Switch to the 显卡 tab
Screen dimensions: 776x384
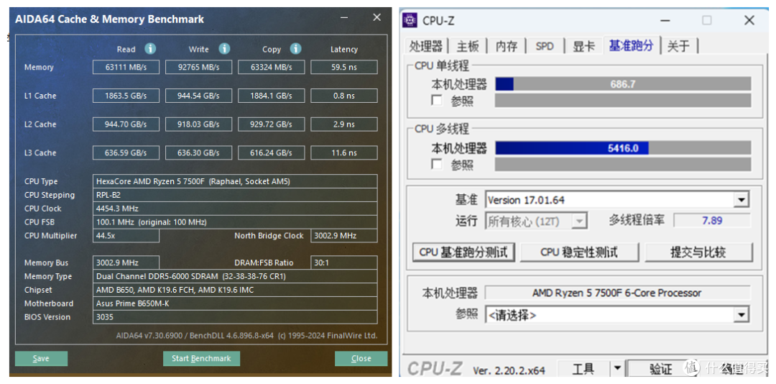point(583,46)
